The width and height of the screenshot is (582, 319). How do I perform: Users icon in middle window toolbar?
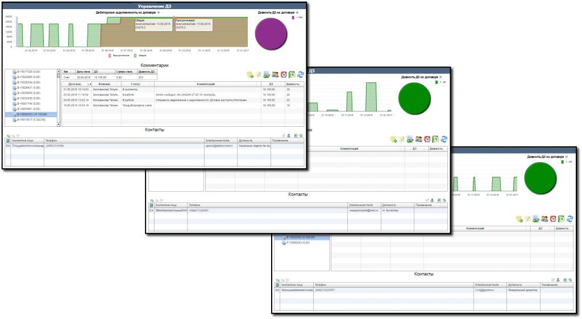419,139
